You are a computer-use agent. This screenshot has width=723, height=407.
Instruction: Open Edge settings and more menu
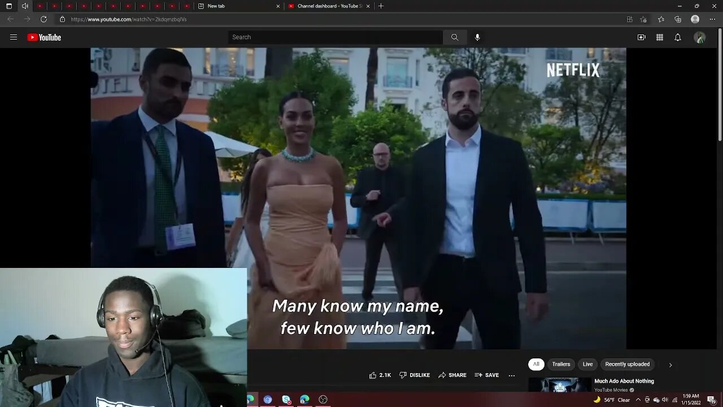click(712, 19)
